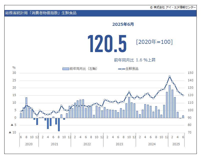Click right axis label 70
201x159 pixels.
[x=189, y=132]
